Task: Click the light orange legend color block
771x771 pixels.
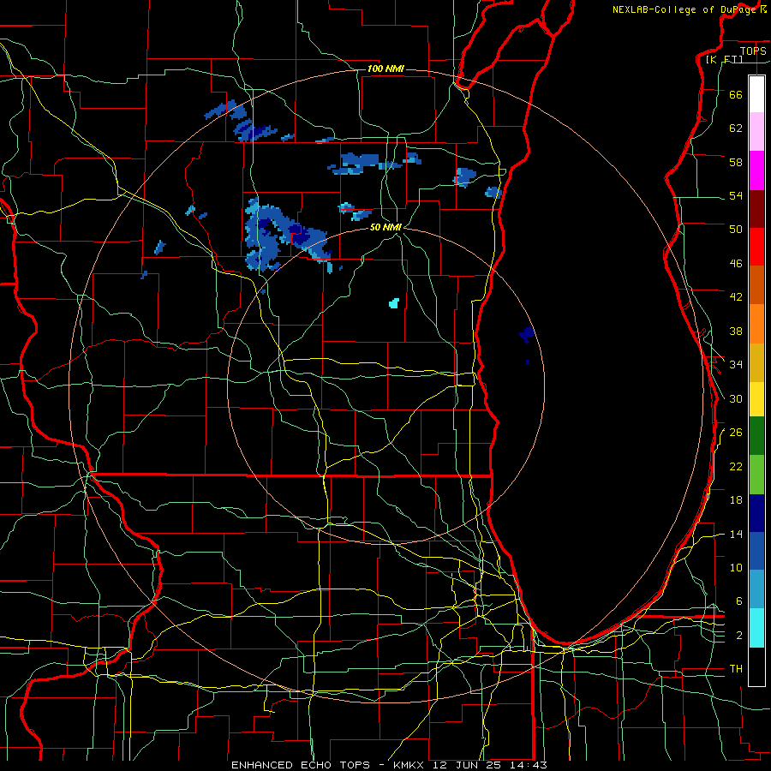Action: 756,324
